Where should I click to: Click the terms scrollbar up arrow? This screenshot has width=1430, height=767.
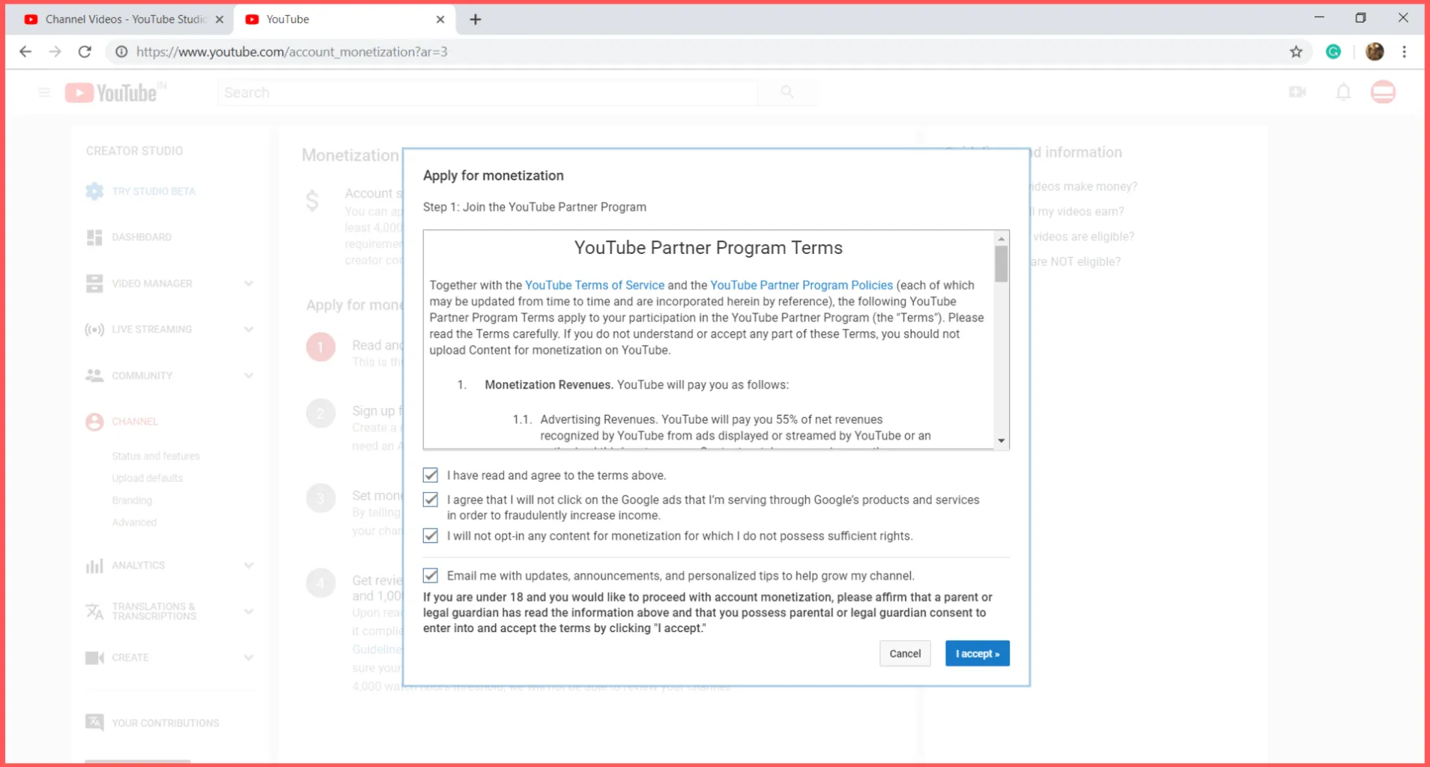click(1002, 239)
